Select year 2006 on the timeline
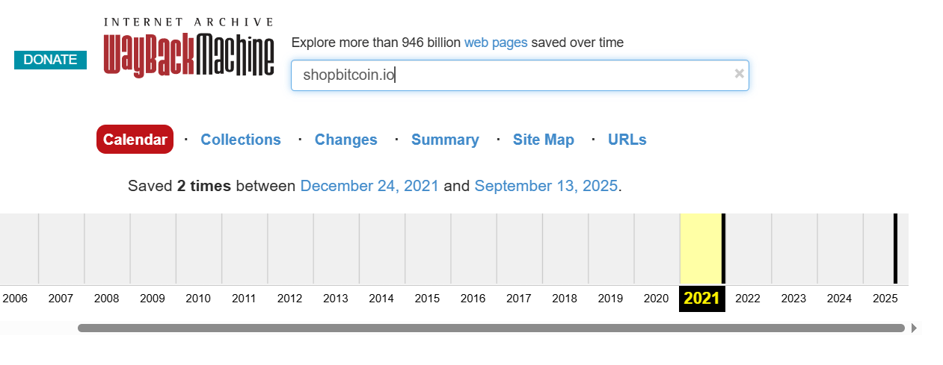Image resolution: width=943 pixels, height=365 pixels. pos(15,299)
